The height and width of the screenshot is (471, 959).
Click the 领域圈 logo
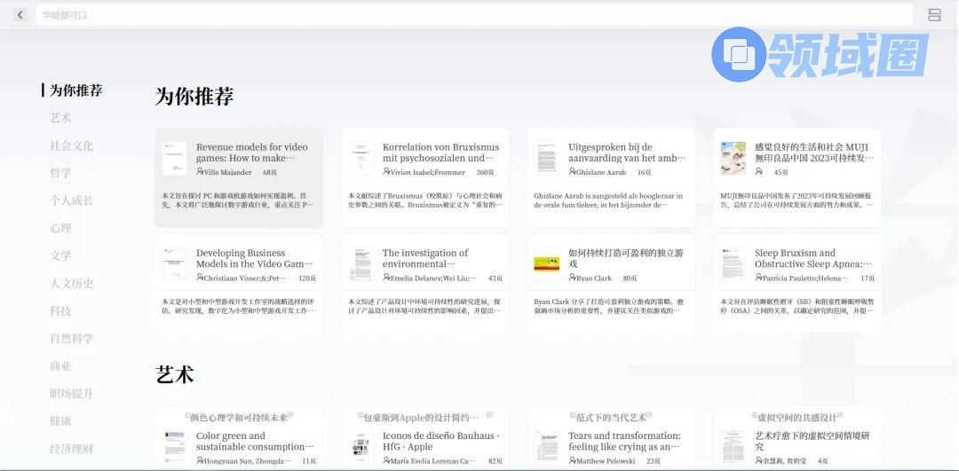pyautogui.click(x=819, y=55)
